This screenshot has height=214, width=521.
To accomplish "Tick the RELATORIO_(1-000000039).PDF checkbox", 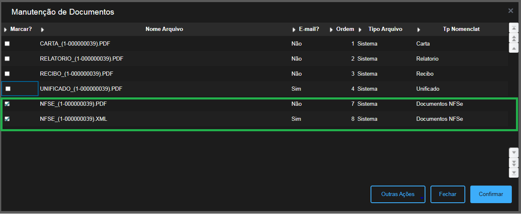I will pyautogui.click(x=7, y=59).
